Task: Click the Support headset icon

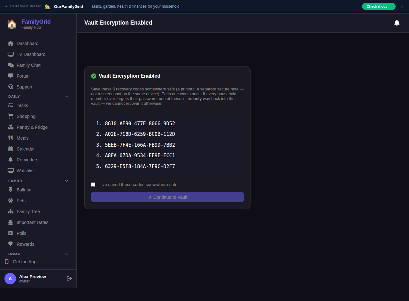Action: [11, 87]
